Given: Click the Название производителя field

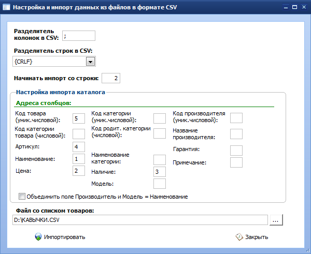Looking at the screenshot, I should click(x=236, y=134).
